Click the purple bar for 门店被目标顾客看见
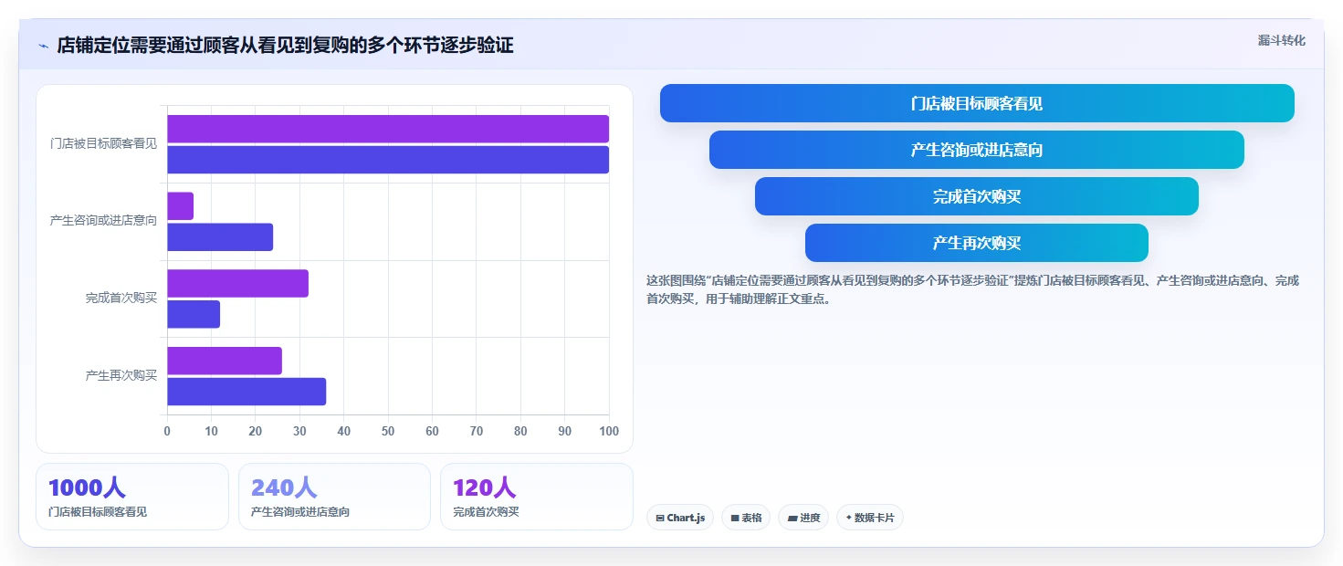The width and height of the screenshot is (1343, 566). [388, 129]
